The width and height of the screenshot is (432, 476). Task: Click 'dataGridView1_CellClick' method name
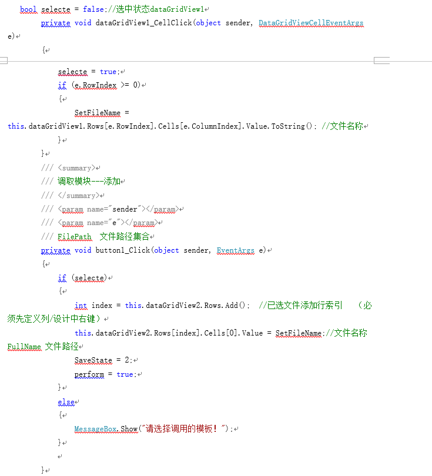tap(143, 23)
